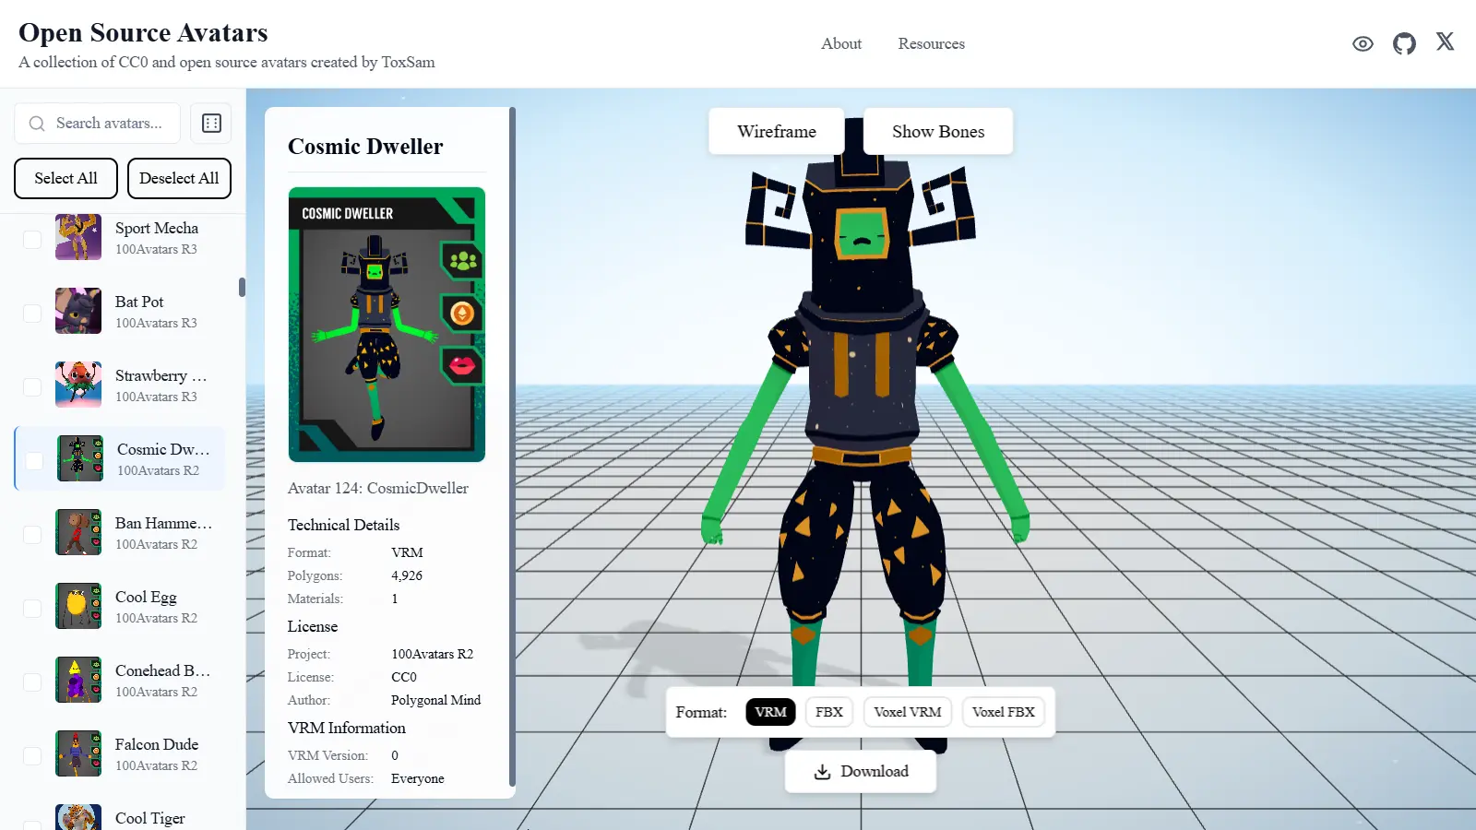Click the green community badge on avatar card
Screen dimensions: 1476x830
(x=462, y=261)
